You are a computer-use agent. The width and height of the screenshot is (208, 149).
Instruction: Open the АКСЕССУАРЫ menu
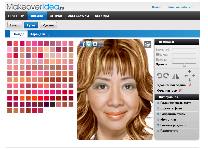click(79, 16)
